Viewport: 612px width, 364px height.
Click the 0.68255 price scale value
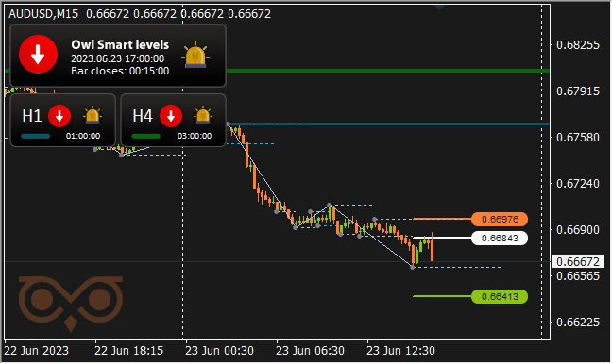click(578, 45)
